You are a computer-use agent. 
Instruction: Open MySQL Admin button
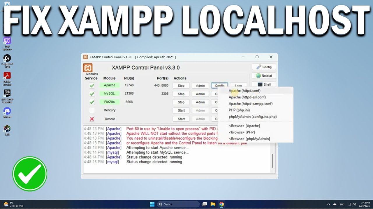coord(200,94)
